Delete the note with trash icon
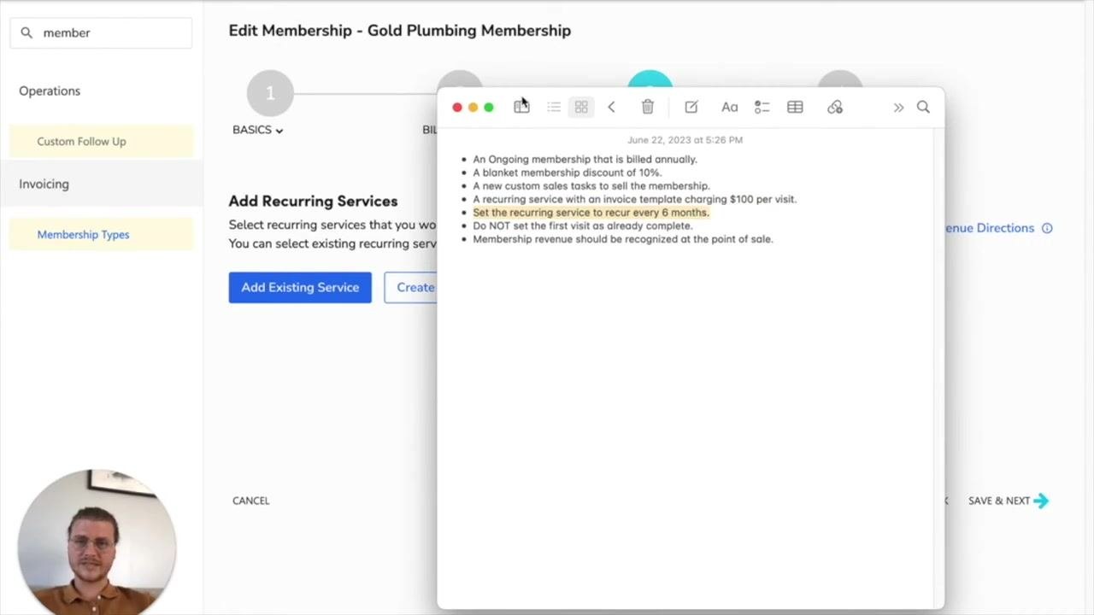This screenshot has width=1094, height=615. (x=648, y=107)
